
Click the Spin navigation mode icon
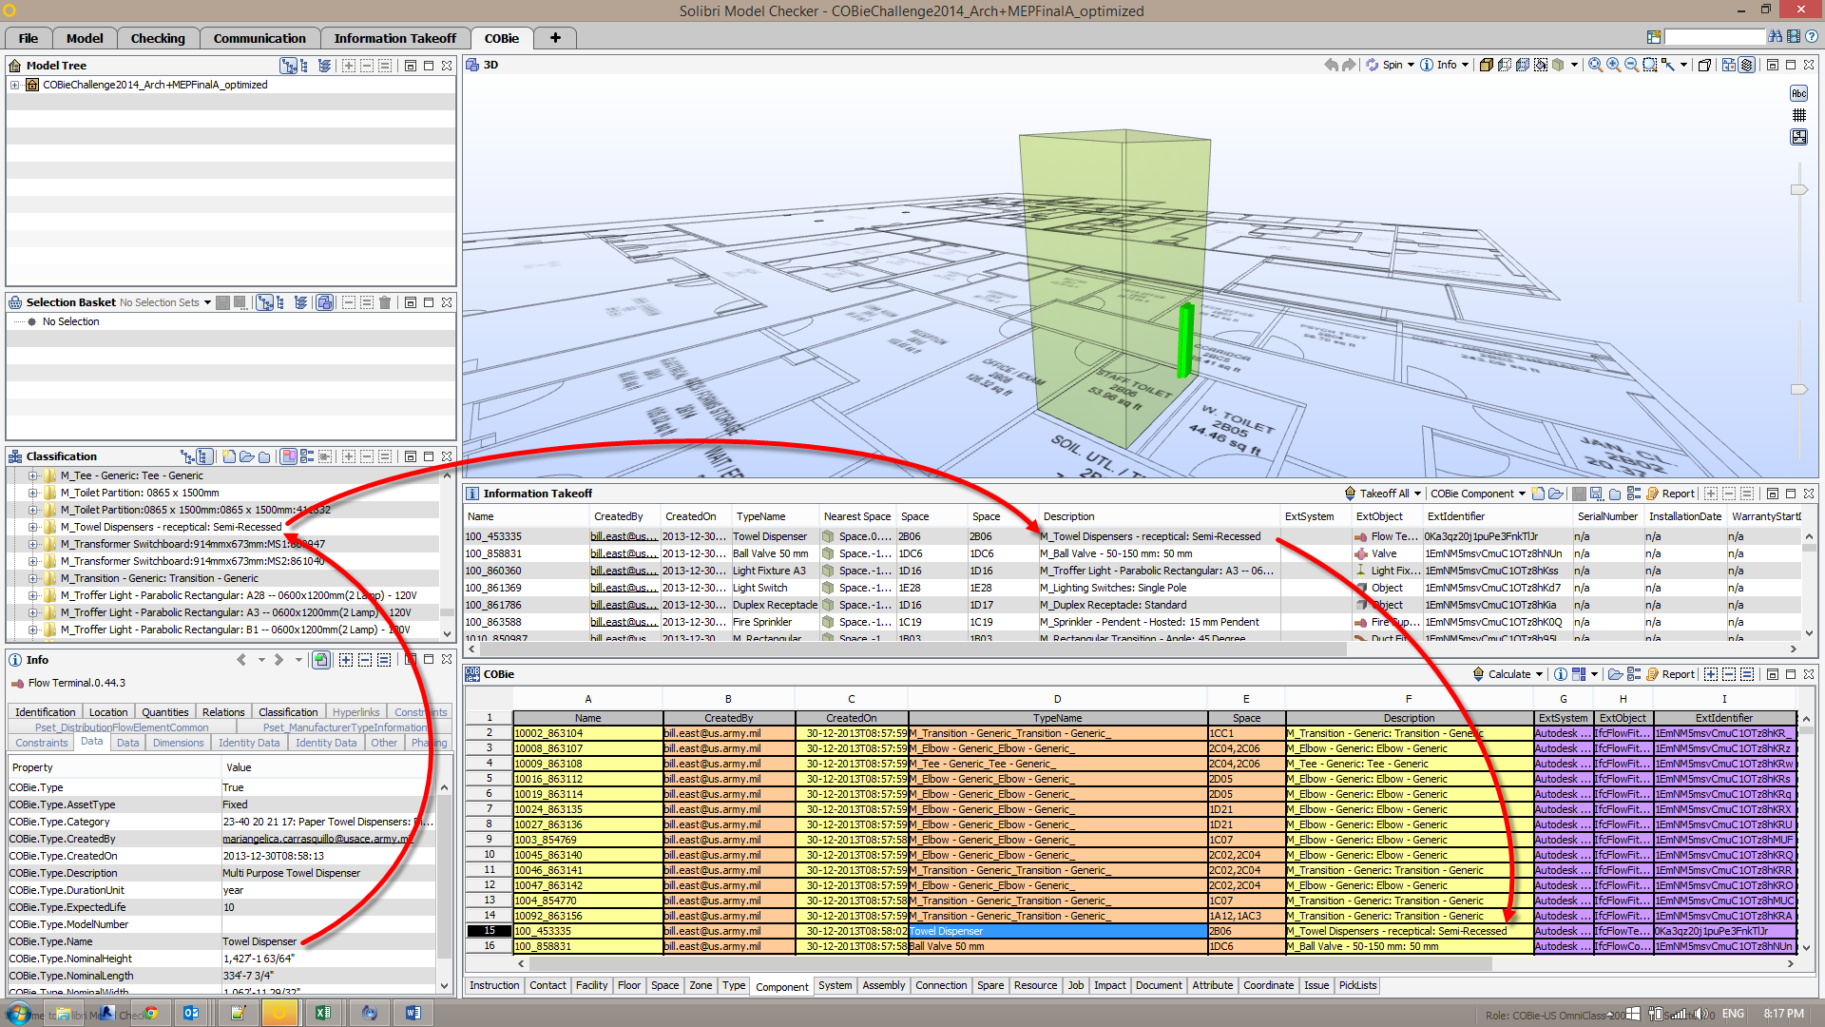pyautogui.click(x=1372, y=65)
